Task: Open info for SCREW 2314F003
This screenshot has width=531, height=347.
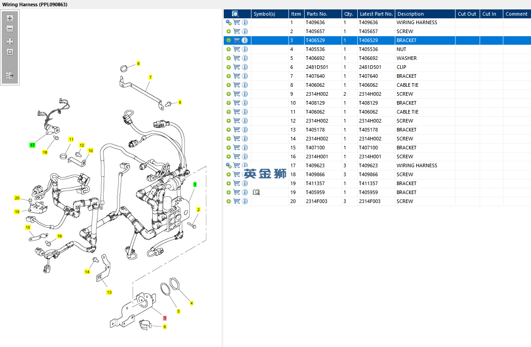Action: point(245,201)
